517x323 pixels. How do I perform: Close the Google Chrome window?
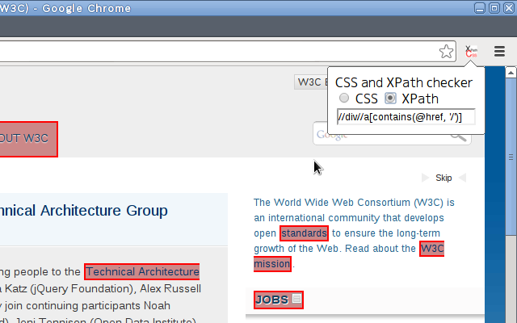tap(509, 8)
